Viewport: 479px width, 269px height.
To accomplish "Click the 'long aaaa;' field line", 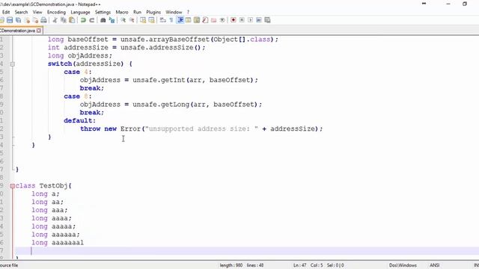I will 52,218.
